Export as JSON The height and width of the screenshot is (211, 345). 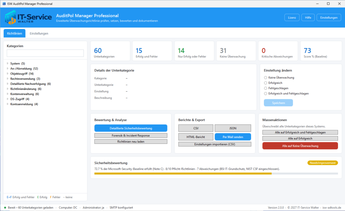pyautogui.click(x=233, y=128)
